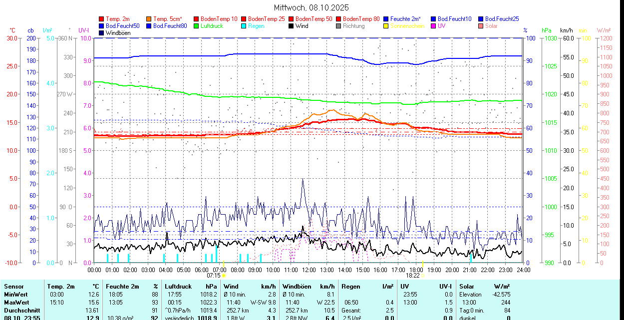Click the average pressure value 1019.4
Screen dimensions: 624x320
208,311
